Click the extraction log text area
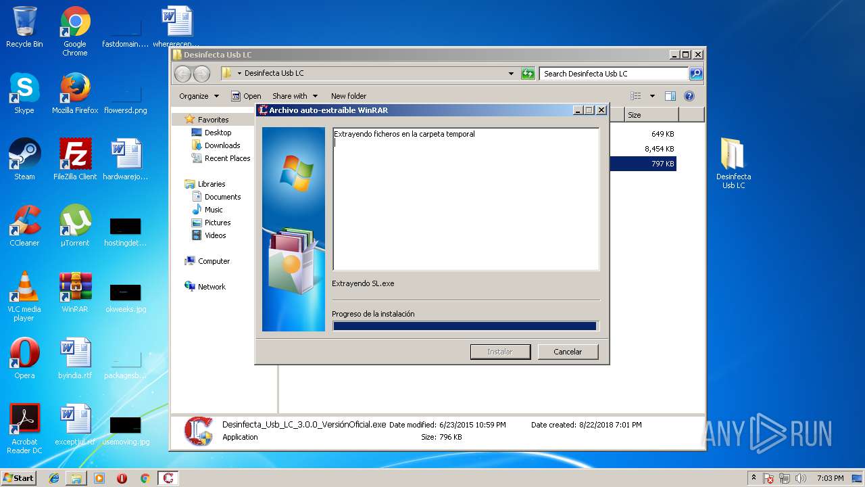This screenshot has width=865, height=487. tap(466, 199)
